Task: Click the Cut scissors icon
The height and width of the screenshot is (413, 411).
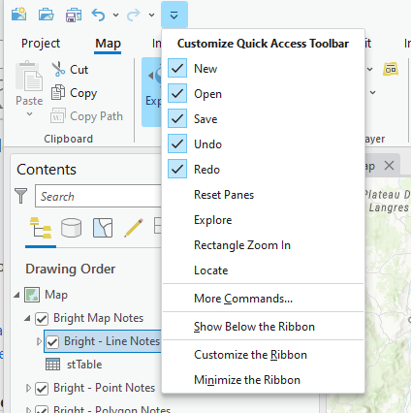Action: (x=58, y=69)
